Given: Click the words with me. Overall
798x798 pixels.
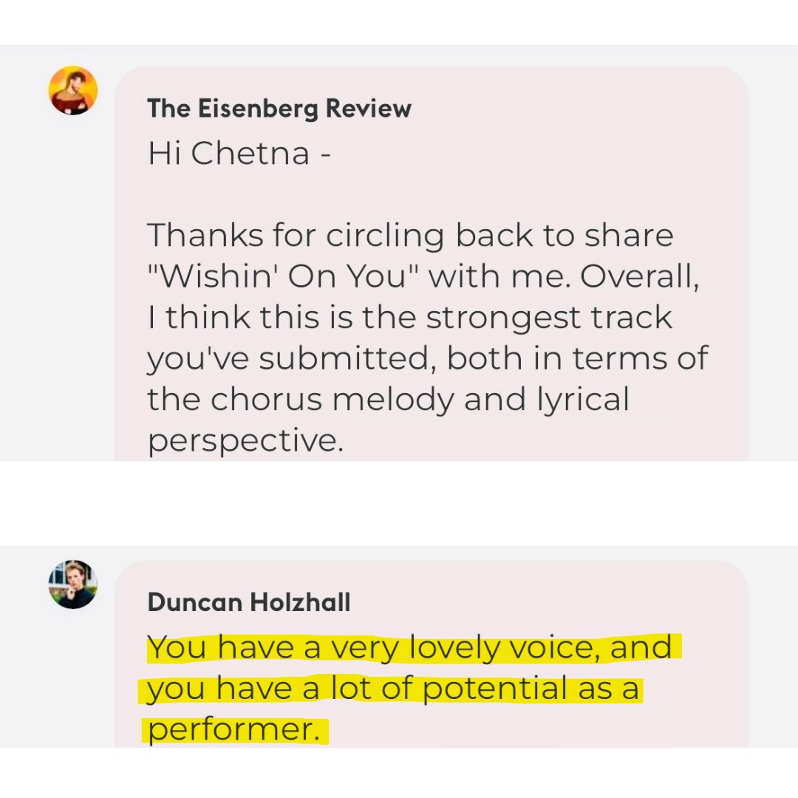Looking at the screenshot, I should click(564, 276).
